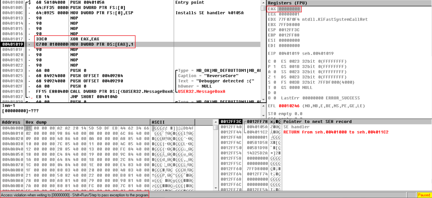Click the Registers (FPU) header bar

click(349, 3)
